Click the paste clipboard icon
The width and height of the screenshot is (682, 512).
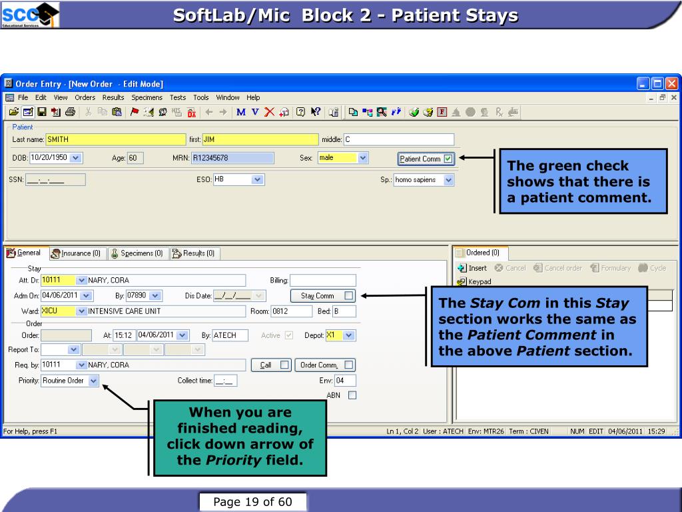tap(117, 112)
